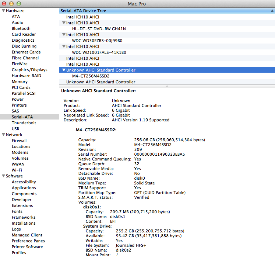Open Components entry

point(24,194)
